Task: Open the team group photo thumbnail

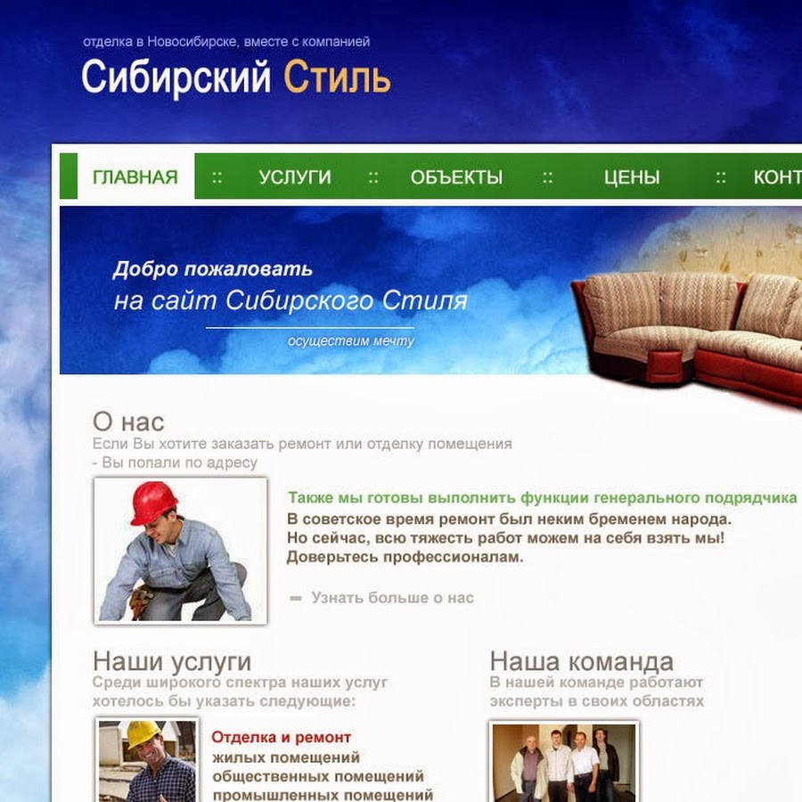Action: click(x=564, y=762)
